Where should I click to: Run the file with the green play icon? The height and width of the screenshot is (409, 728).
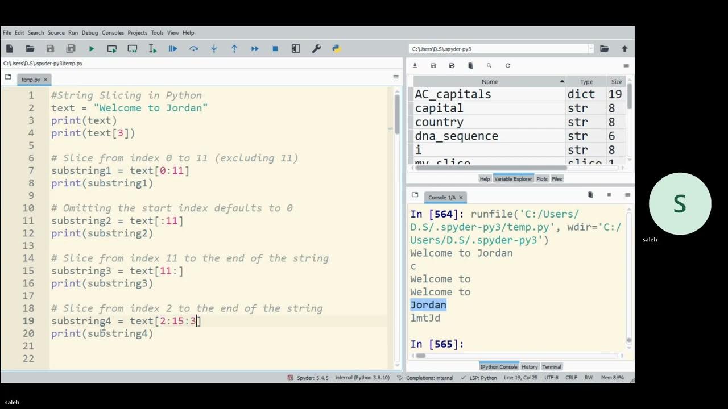click(92, 49)
